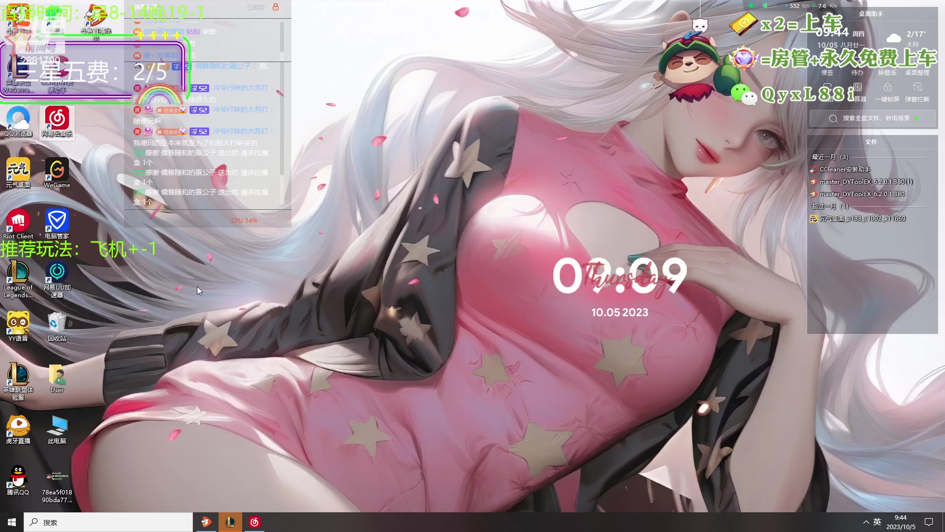Collapse the 超过一月 (1) file group
The height and width of the screenshot is (532, 945).
point(830,206)
